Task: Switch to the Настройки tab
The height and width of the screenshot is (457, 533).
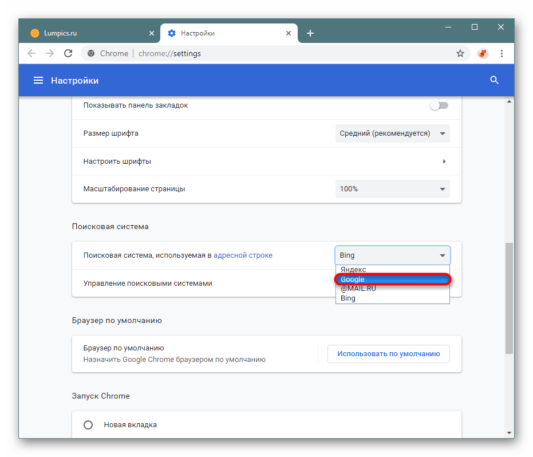Action: 229,33
